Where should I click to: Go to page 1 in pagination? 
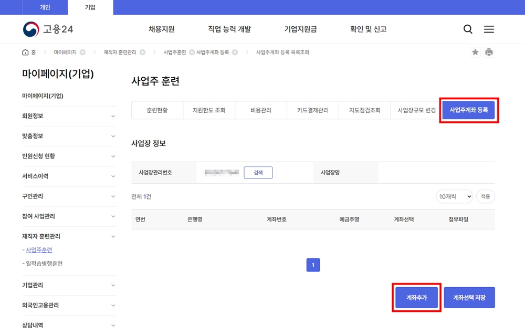coord(313,265)
